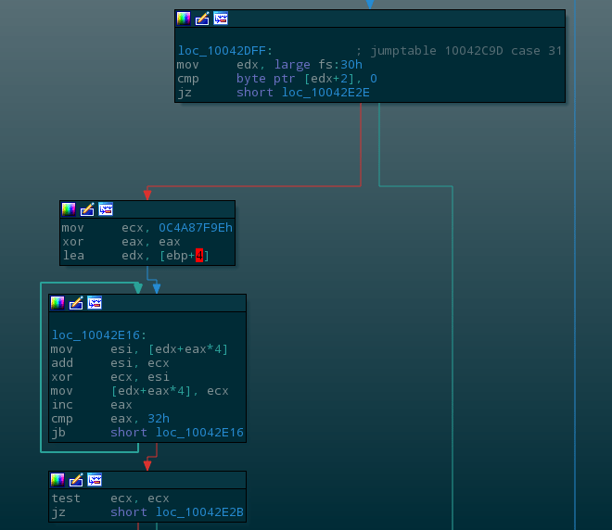Open color picker on the 'mov ecx, 0C4A87F9Eh' block

tap(69, 209)
